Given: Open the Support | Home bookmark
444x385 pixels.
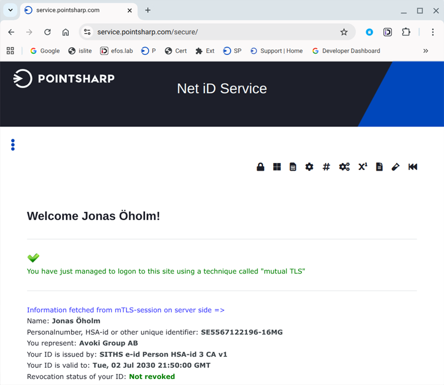Looking at the screenshot, I should (276, 50).
